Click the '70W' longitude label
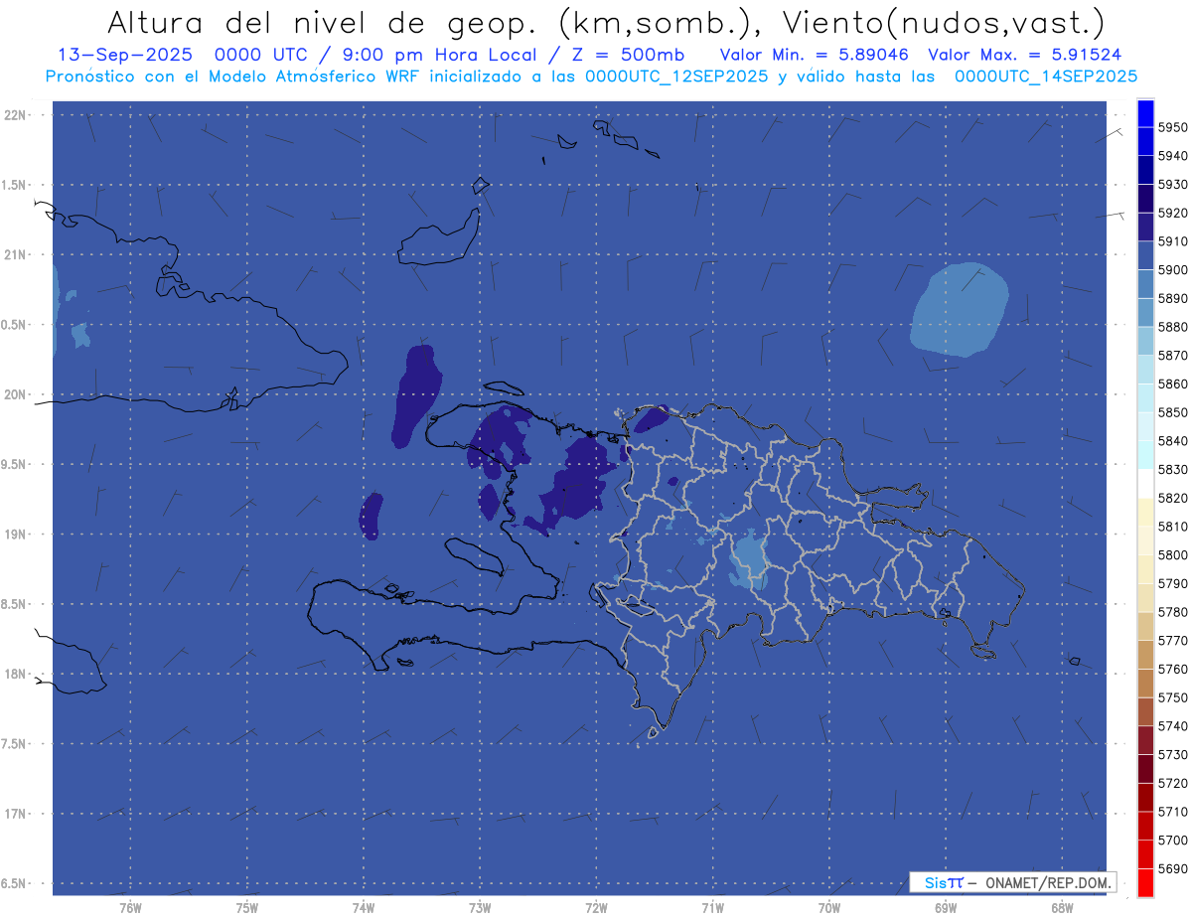Image resolution: width=1192 pixels, height=921 pixels. pos(828,908)
